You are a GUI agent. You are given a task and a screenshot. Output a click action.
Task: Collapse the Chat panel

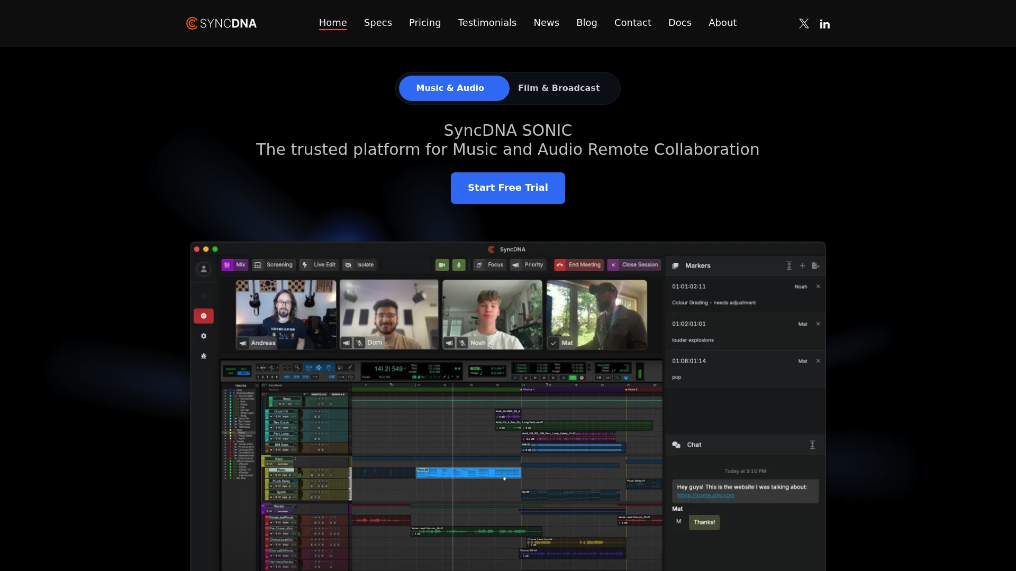coord(812,445)
